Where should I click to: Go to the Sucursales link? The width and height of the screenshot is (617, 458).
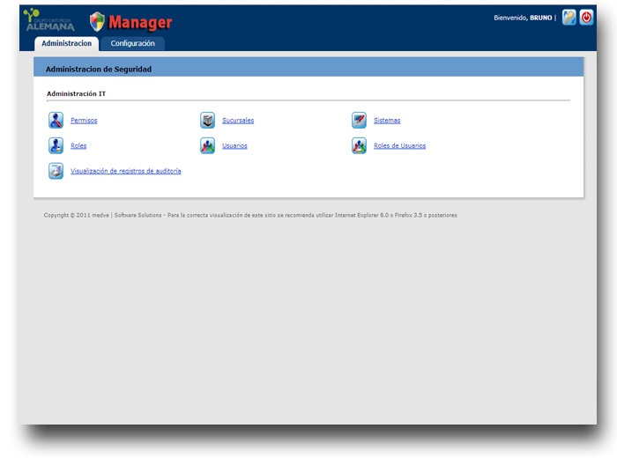click(238, 121)
